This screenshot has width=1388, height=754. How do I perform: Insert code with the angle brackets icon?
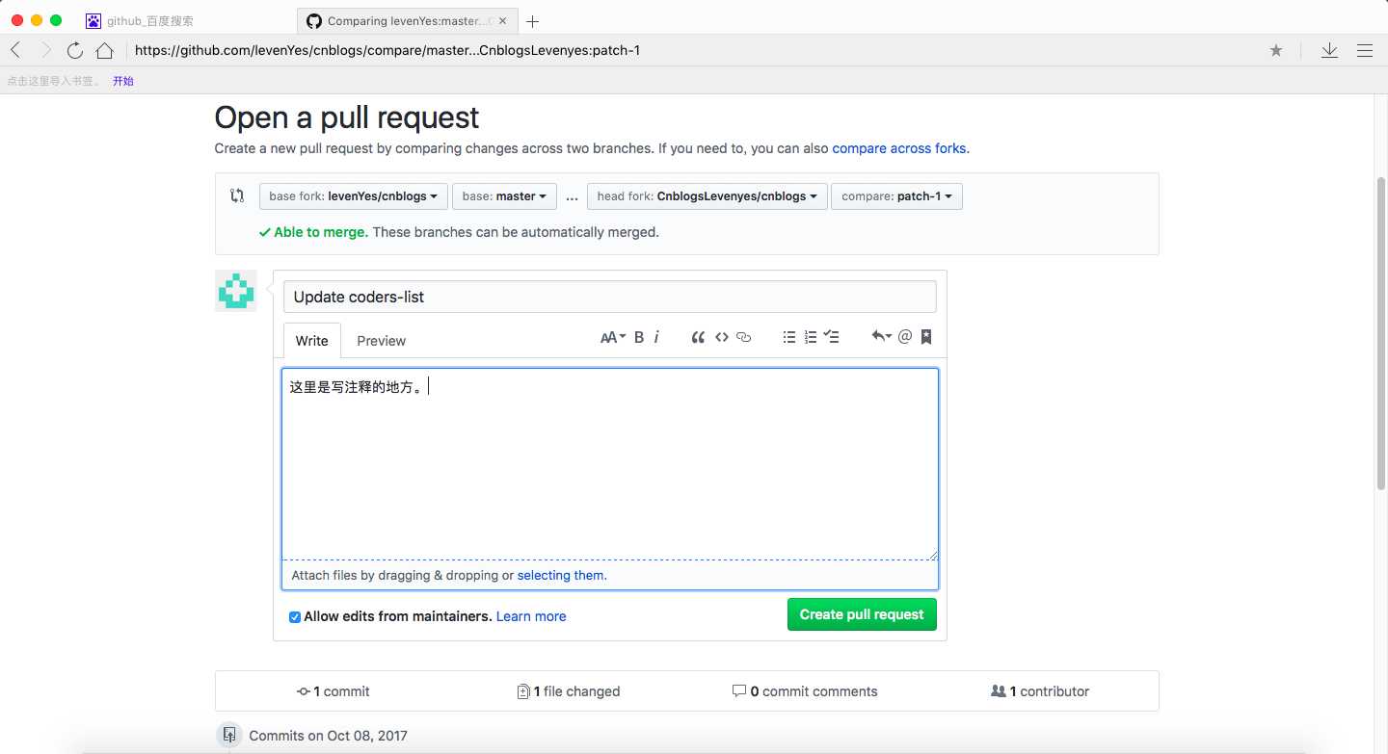coord(721,337)
